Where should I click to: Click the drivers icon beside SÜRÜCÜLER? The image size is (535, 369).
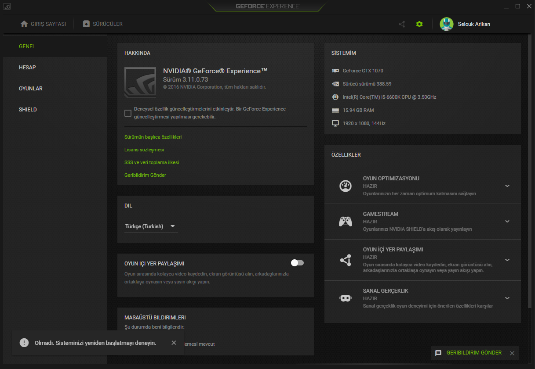click(x=86, y=24)
